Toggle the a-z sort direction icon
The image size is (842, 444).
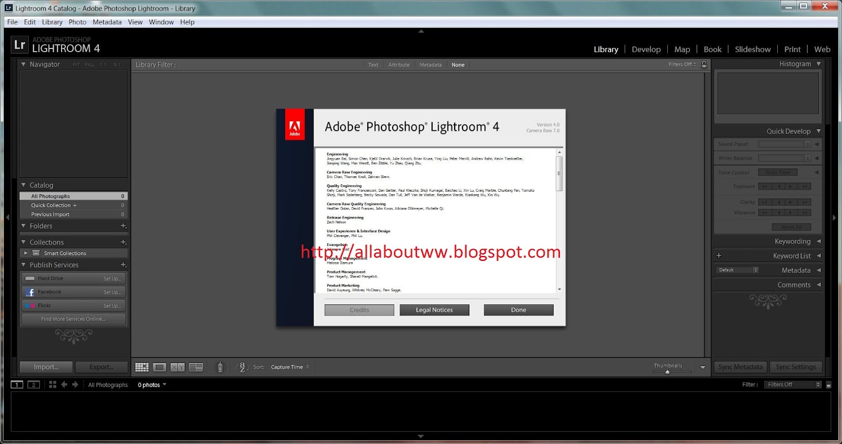click(242, 367)
